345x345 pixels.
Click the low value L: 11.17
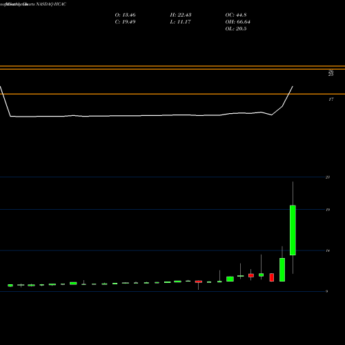pos(180,22)
